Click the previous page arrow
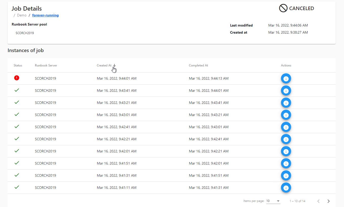 coord(318,201)
